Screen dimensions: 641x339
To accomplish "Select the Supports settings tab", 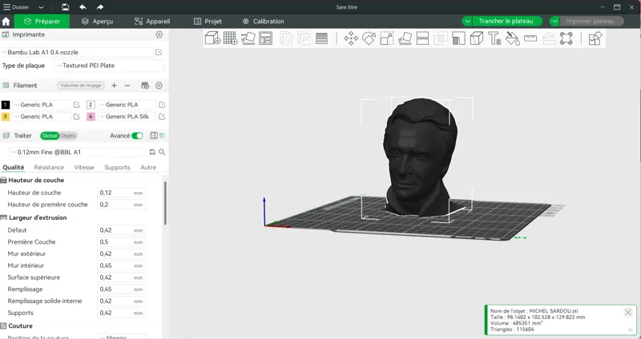I will click(x=117, y=167).
